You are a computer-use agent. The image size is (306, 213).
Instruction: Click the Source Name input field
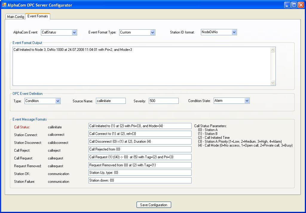click(x=111, y=101)
